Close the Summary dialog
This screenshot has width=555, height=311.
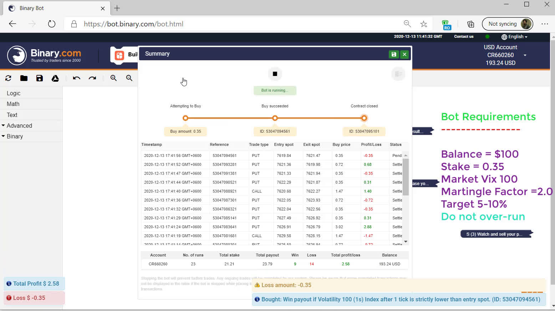point(404,54)
